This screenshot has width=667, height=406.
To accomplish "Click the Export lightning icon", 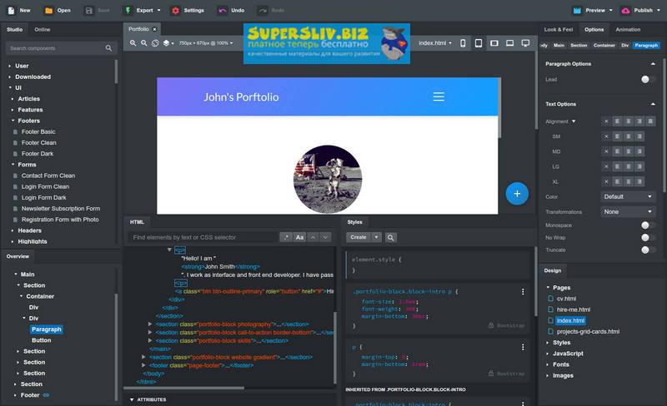I will pos(128,11).
